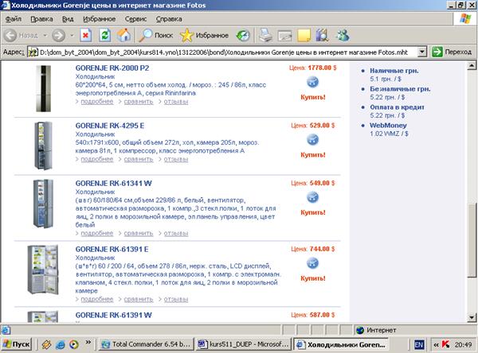Click the Stop loading toolbar icon
478x353 pixels.
[x=85, y=35]
